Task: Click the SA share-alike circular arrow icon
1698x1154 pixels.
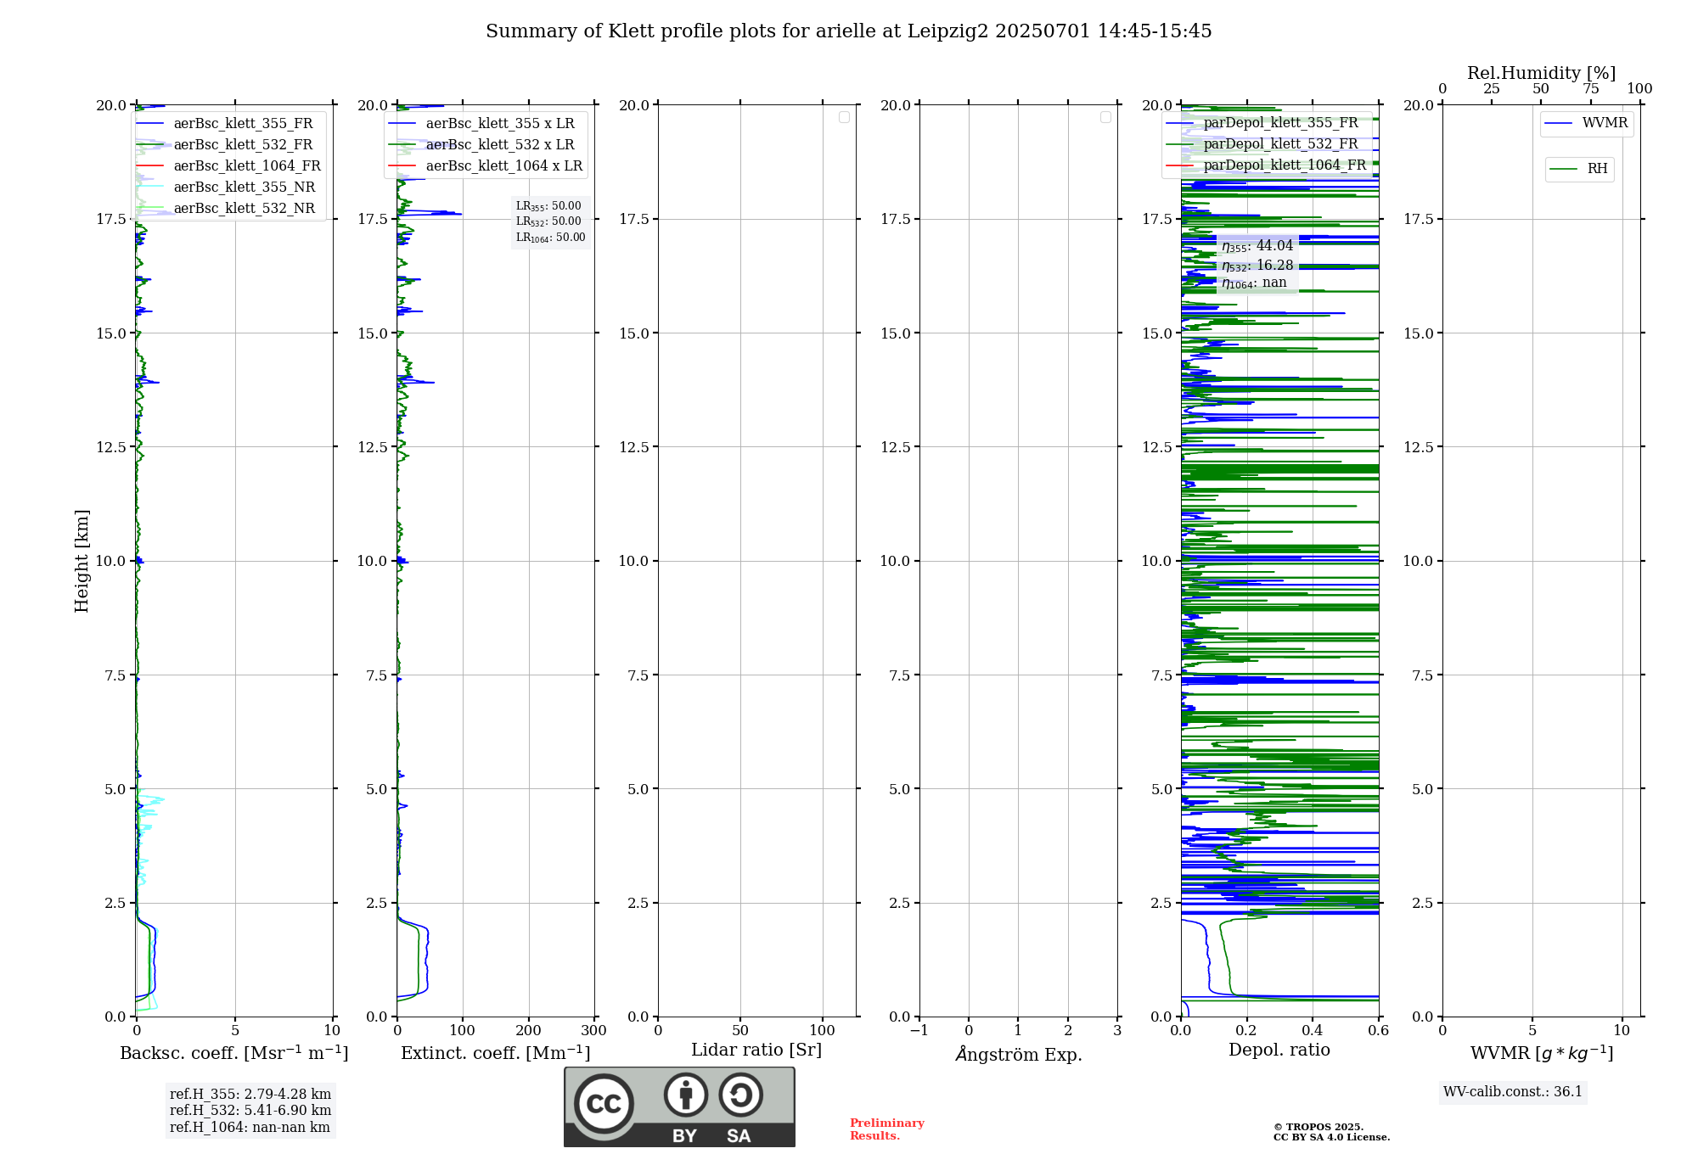Action: coord(740,1095)
